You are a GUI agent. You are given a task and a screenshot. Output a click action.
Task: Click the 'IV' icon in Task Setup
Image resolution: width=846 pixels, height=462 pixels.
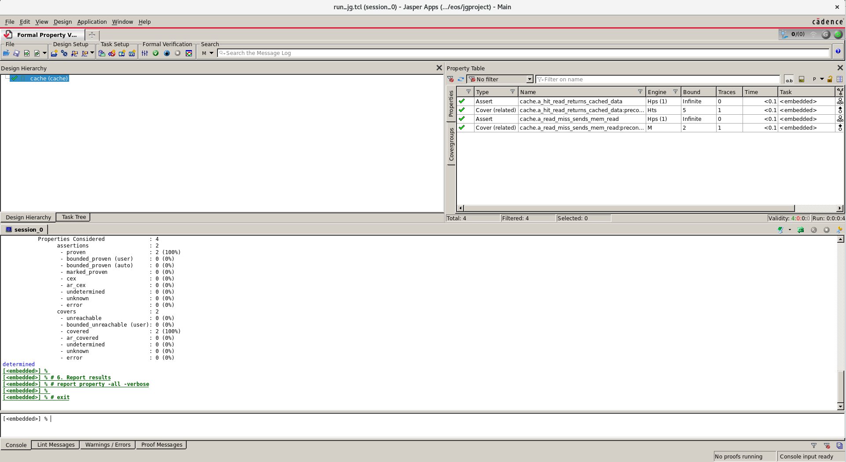pos(132,53)
